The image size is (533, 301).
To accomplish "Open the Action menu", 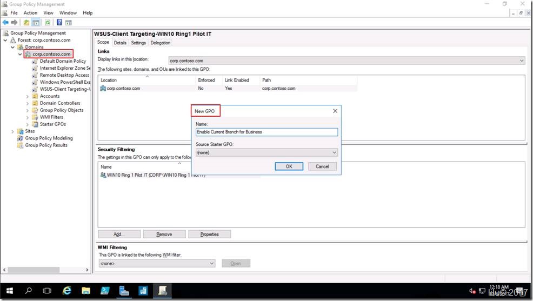I will point(31,12).
